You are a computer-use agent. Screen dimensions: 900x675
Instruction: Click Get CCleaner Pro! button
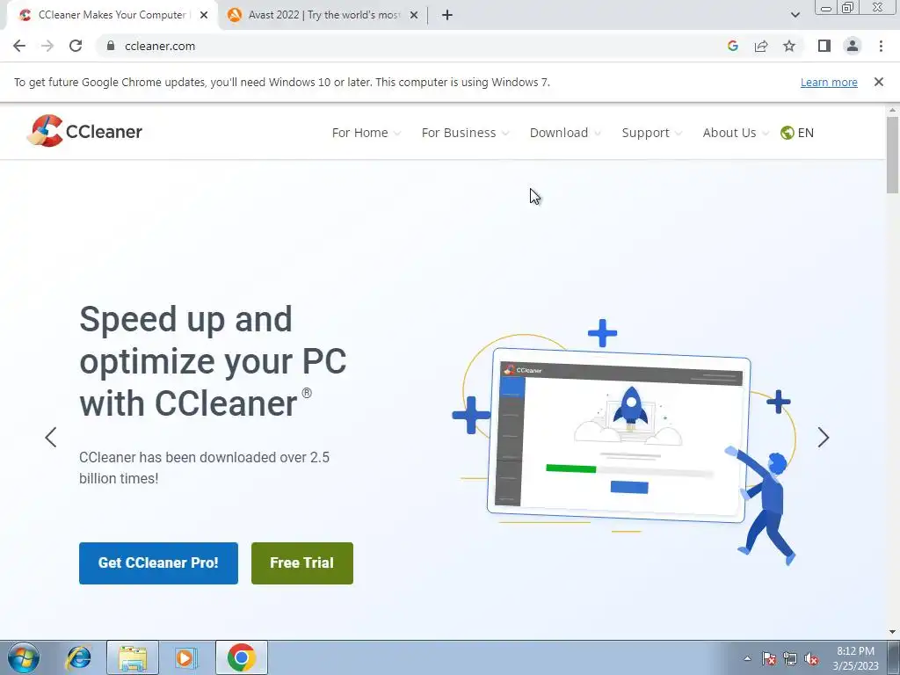(x=158, y=563)
